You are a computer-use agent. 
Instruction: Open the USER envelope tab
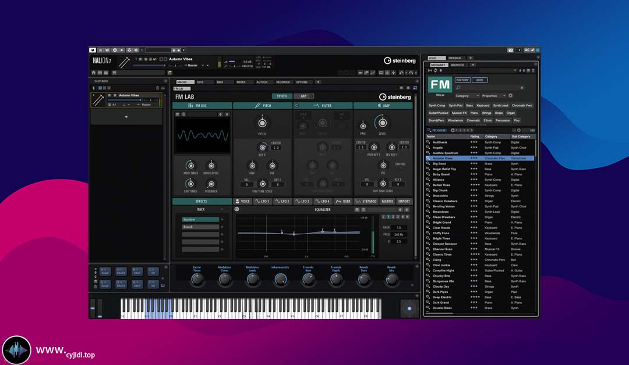(343, 201)
